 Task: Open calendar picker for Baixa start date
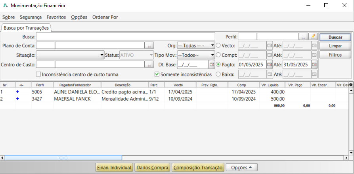(x=269, y=74)
